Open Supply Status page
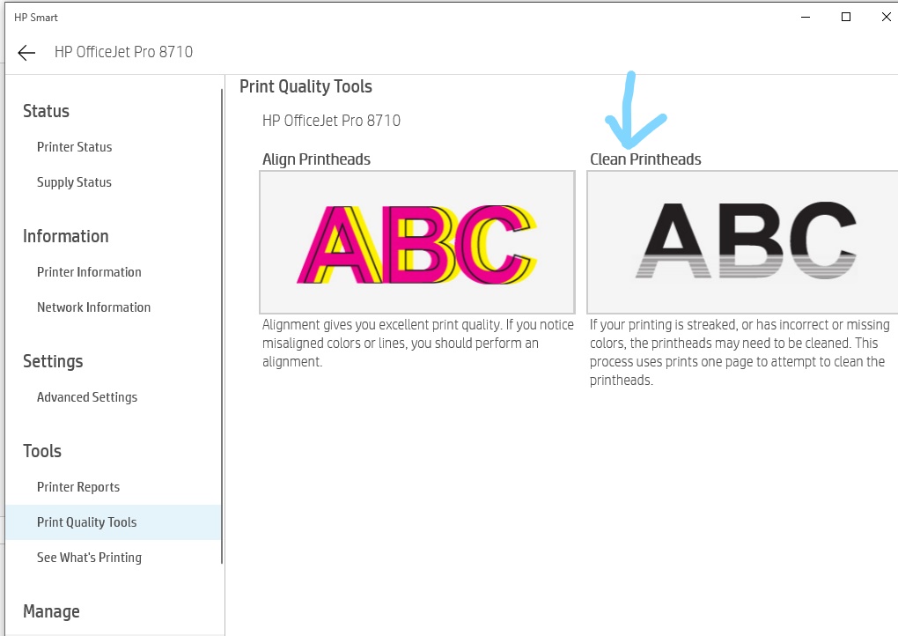This screenshot has height=636, width=898. pos(75,182)
